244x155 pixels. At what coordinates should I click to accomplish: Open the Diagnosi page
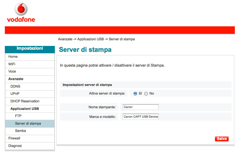coord(30,146)
